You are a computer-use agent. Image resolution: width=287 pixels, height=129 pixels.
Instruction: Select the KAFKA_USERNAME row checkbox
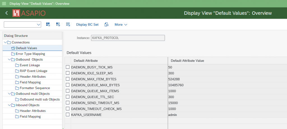click(68, 115)
